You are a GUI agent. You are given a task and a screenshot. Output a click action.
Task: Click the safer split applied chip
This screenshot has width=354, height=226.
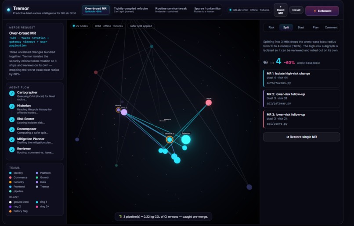tap(141, 26)
